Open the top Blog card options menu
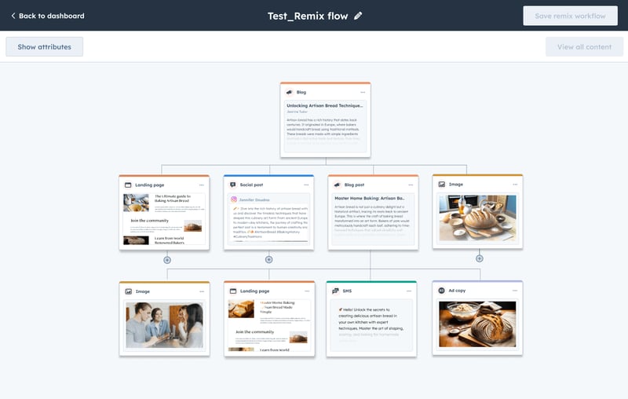The width and height of the screenshot is (628, 399). click(x=363, y=92)
